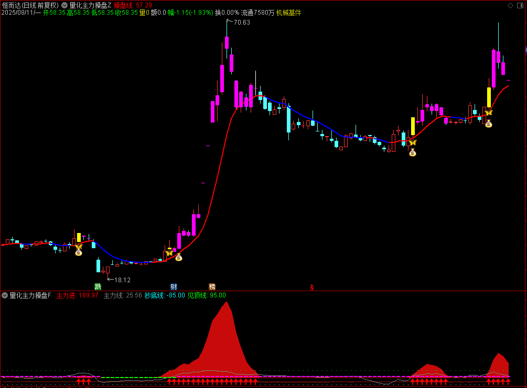
Task: Click the diamond icon at top right
Action: click(x=510, y=5)
